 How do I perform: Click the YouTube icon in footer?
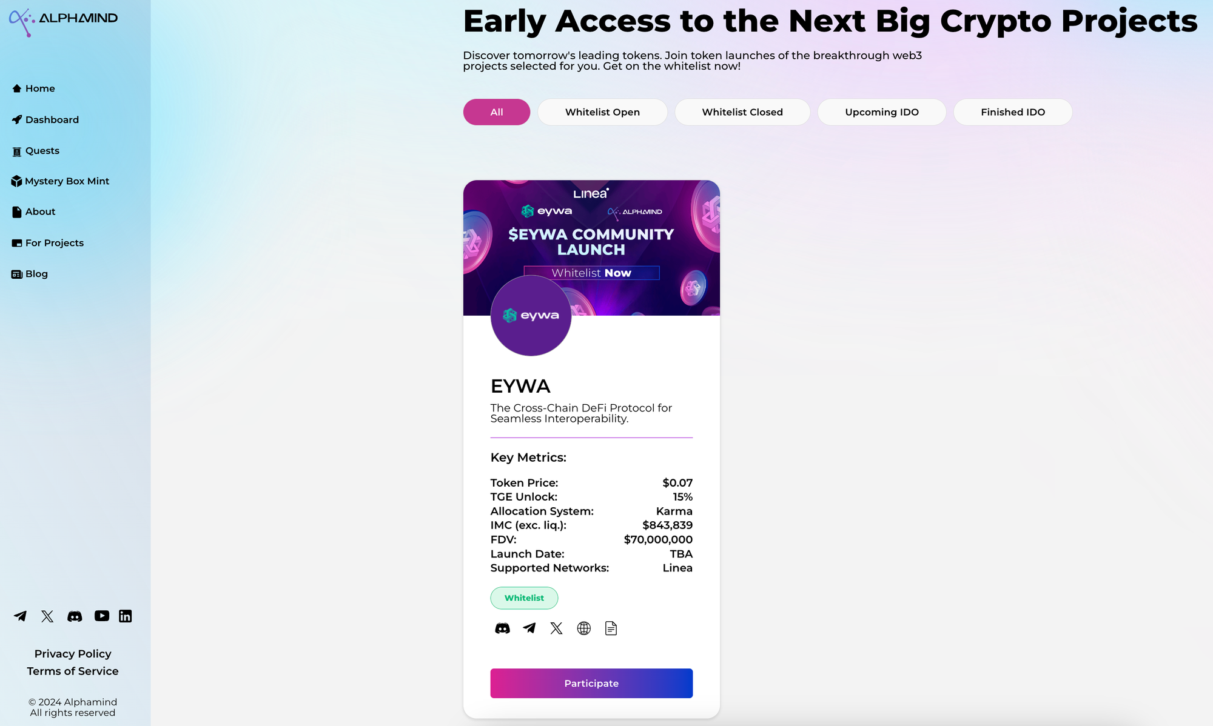[x=100, y=615]
